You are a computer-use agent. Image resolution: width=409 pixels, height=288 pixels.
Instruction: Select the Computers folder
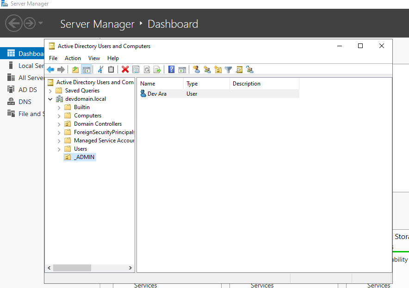87,116
